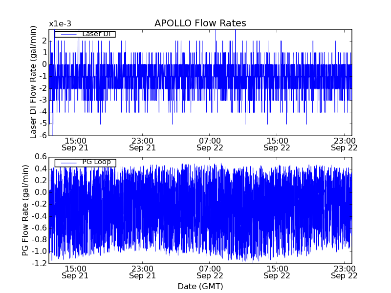
Task: Click the blue line sample in PG Loop legend
Action: point(68,163)
